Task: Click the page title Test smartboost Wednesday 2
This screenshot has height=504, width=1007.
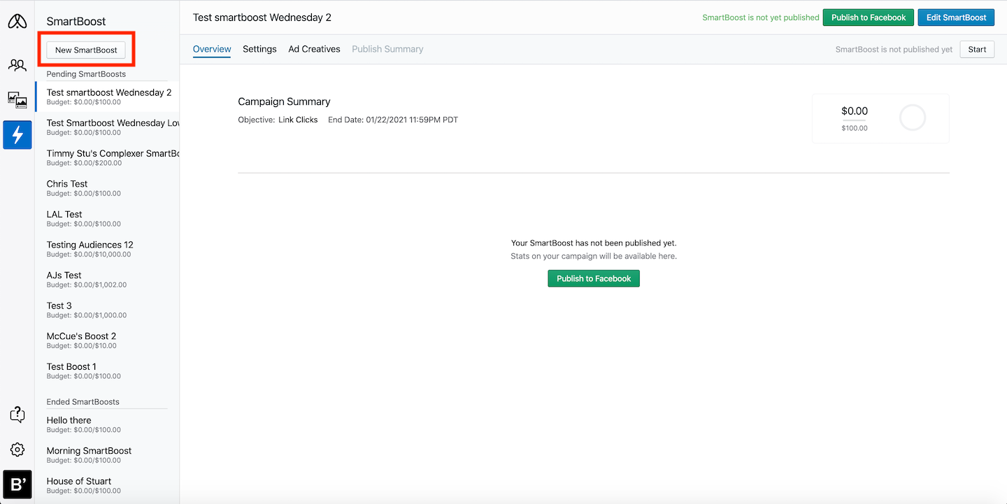Action: 262,17
